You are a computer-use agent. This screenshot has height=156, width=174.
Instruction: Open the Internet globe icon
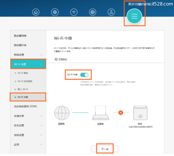point(55,12)
